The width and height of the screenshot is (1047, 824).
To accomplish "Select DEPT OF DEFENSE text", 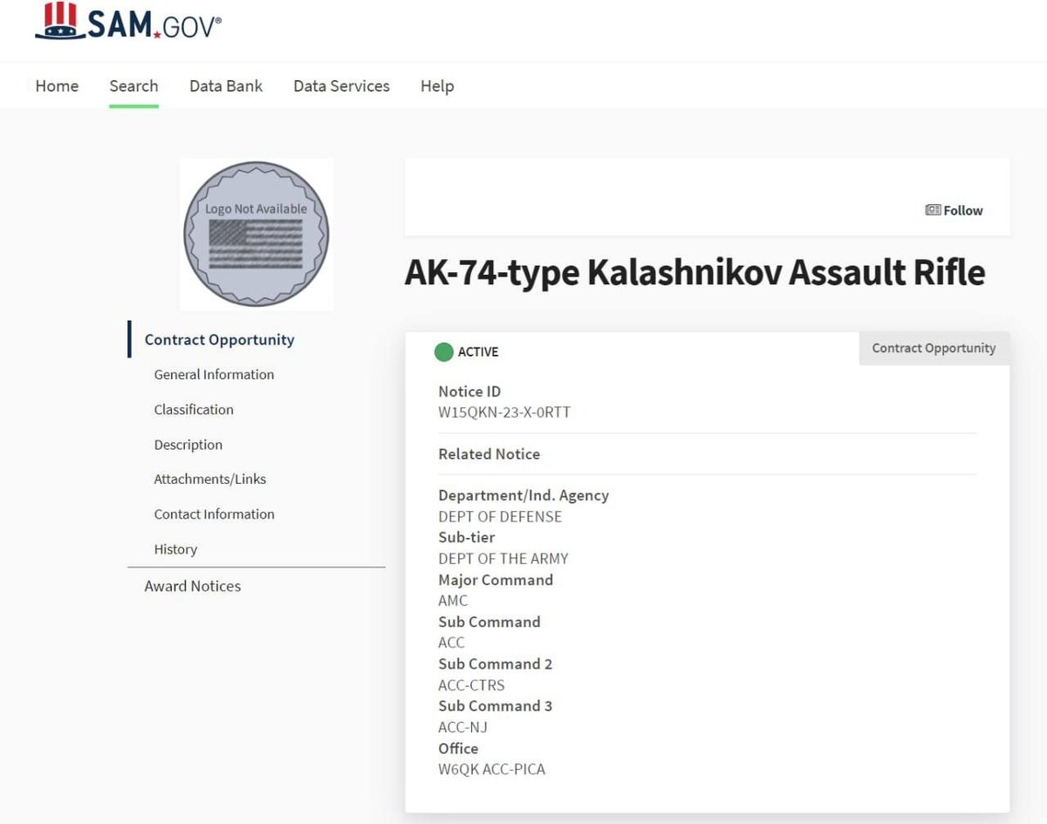I will click(x=500, y=516).
